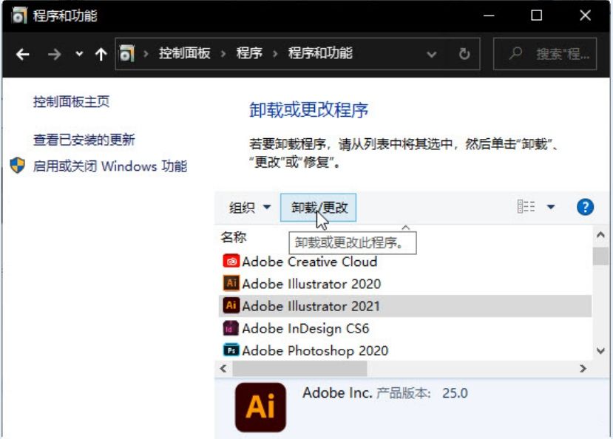Maximize the 程序和功能 window

[x=536, y=16]
